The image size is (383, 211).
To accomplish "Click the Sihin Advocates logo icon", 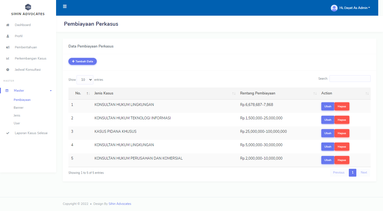I will 28,7.
